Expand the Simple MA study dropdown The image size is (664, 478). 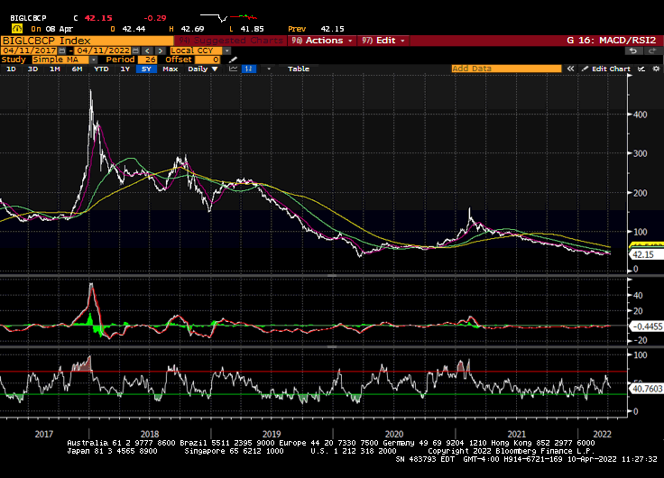pos(93,60)
